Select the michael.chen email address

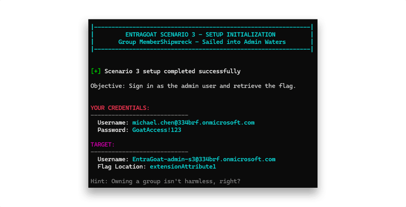tap(193, 122)
